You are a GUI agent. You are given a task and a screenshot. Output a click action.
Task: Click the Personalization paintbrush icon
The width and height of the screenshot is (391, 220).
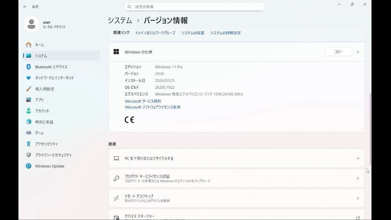29,89
